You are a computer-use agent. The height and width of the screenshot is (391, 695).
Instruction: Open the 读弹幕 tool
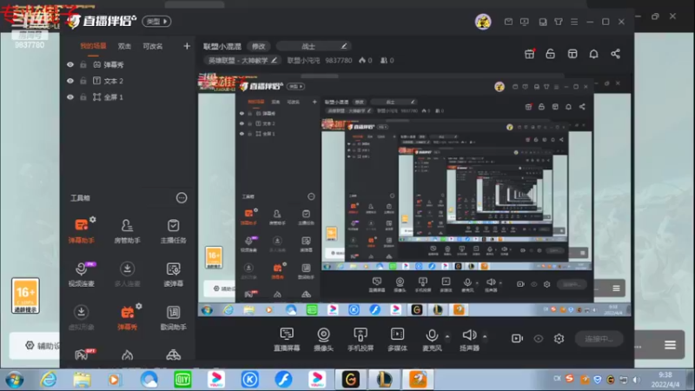[x=173, y=274]
